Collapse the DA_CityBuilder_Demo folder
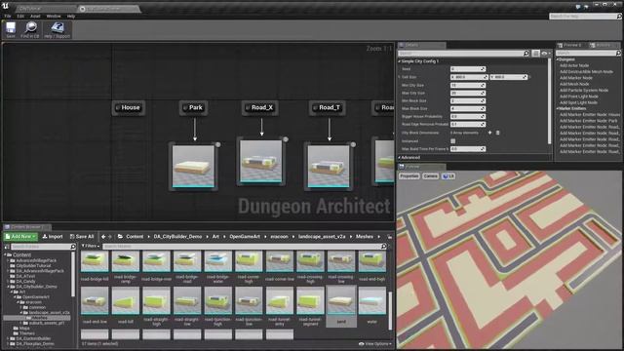Screen dimensions: 624x351 (x=9, y=287)
